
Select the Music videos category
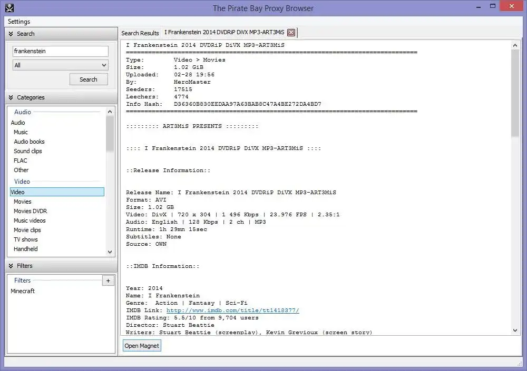(x=30, y=220)
